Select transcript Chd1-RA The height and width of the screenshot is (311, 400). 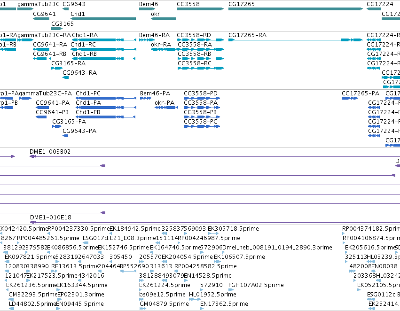[104, 40]
